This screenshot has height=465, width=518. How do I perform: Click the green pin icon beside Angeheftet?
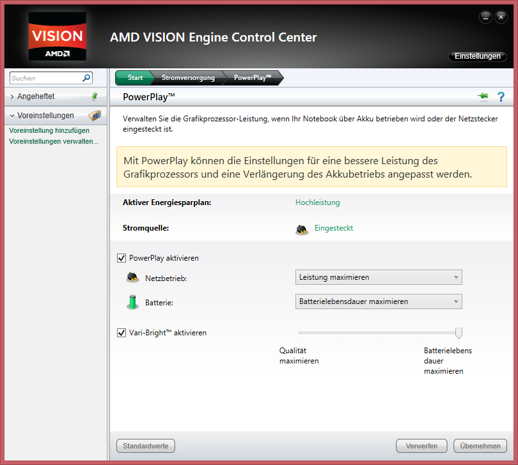point(95,96)
